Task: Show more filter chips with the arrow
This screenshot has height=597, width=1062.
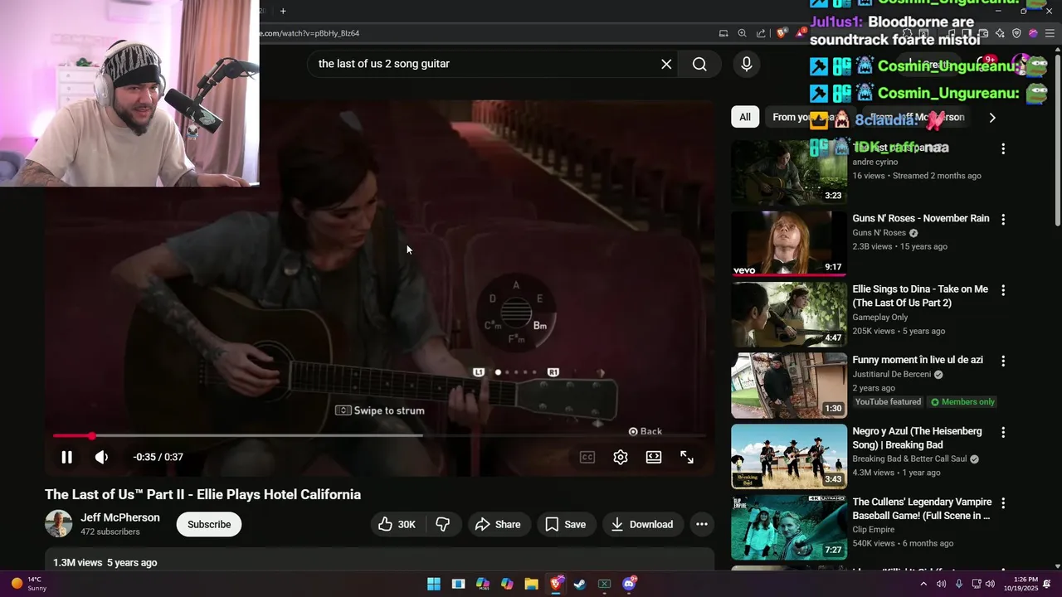Action: [992, 117]
